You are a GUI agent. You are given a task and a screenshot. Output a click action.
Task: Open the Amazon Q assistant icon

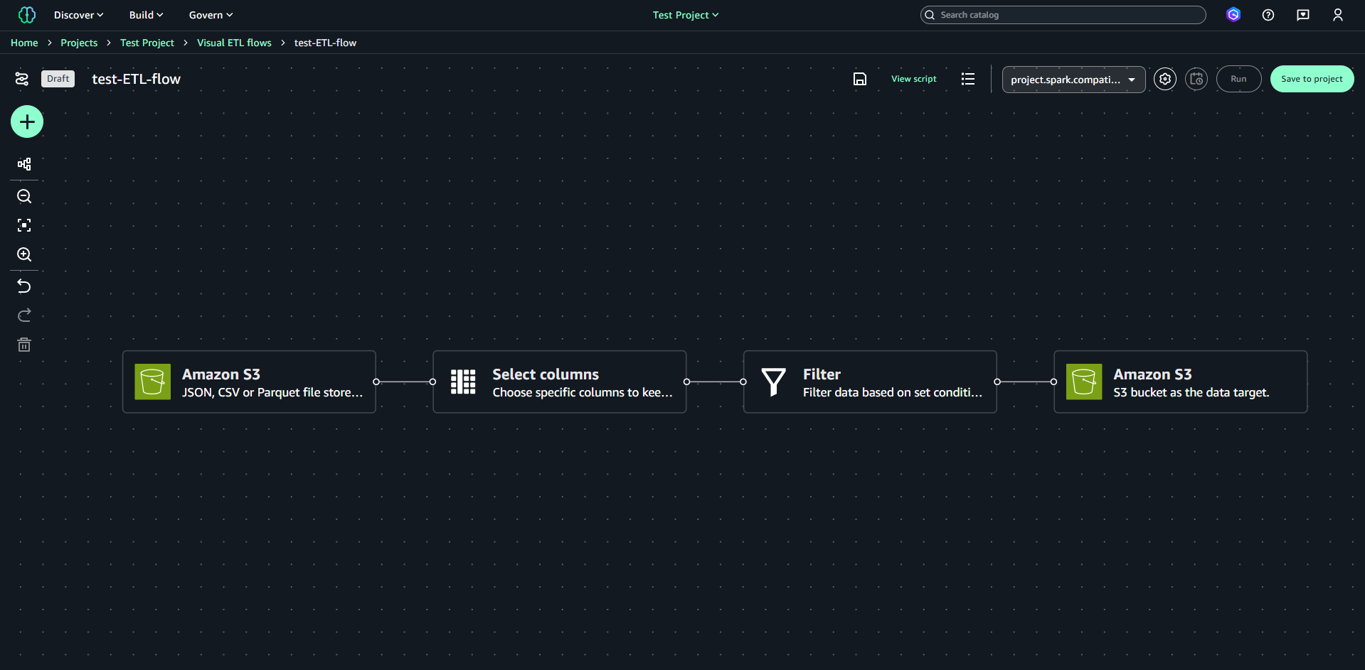(x=1233, y=15)
